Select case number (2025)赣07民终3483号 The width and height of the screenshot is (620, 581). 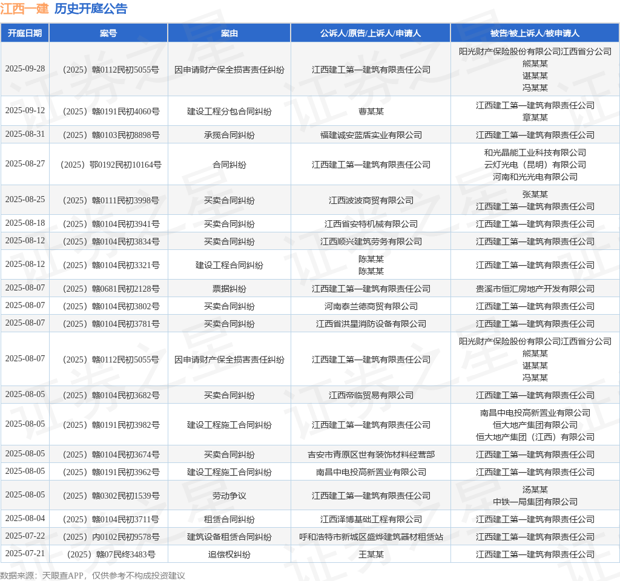tap(111, 554)
